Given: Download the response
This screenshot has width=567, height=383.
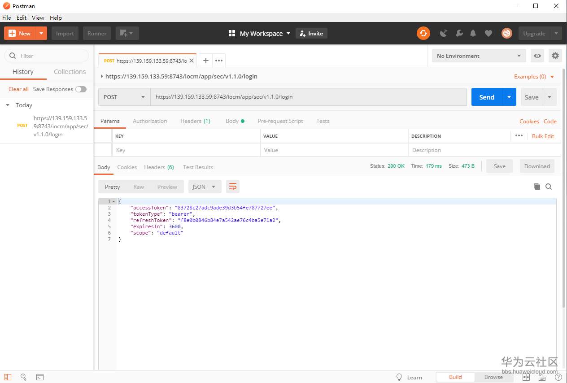Looking at the screenshot, I should pyautogui.click(x=537, y=166).
